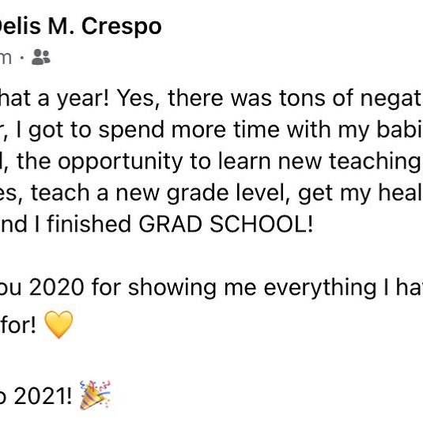Click the text 'get my heal' in the post
423x423 pixels.
361,193
